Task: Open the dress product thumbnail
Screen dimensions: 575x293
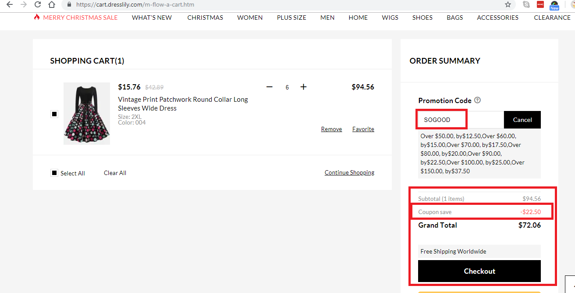Action: tap(86, 114)
